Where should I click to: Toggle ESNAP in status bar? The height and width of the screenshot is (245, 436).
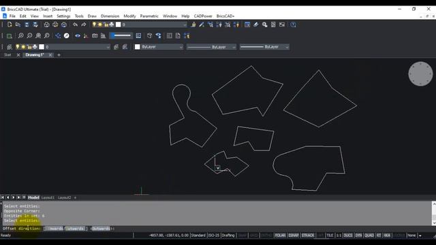[x=294, y=235]
